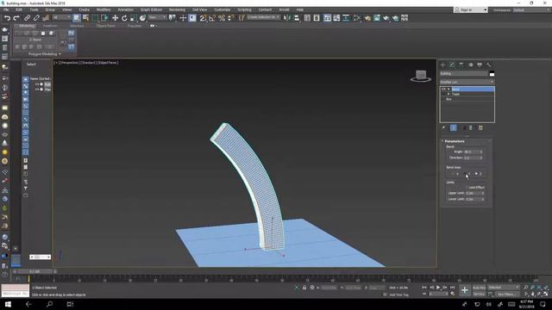Toggle the Percent Snap icon
This screenshot has height=310, width=552.
point(222,18)
